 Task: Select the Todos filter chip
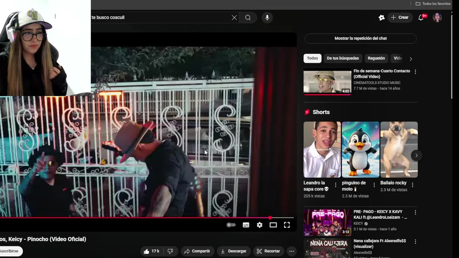coord(312,58)
